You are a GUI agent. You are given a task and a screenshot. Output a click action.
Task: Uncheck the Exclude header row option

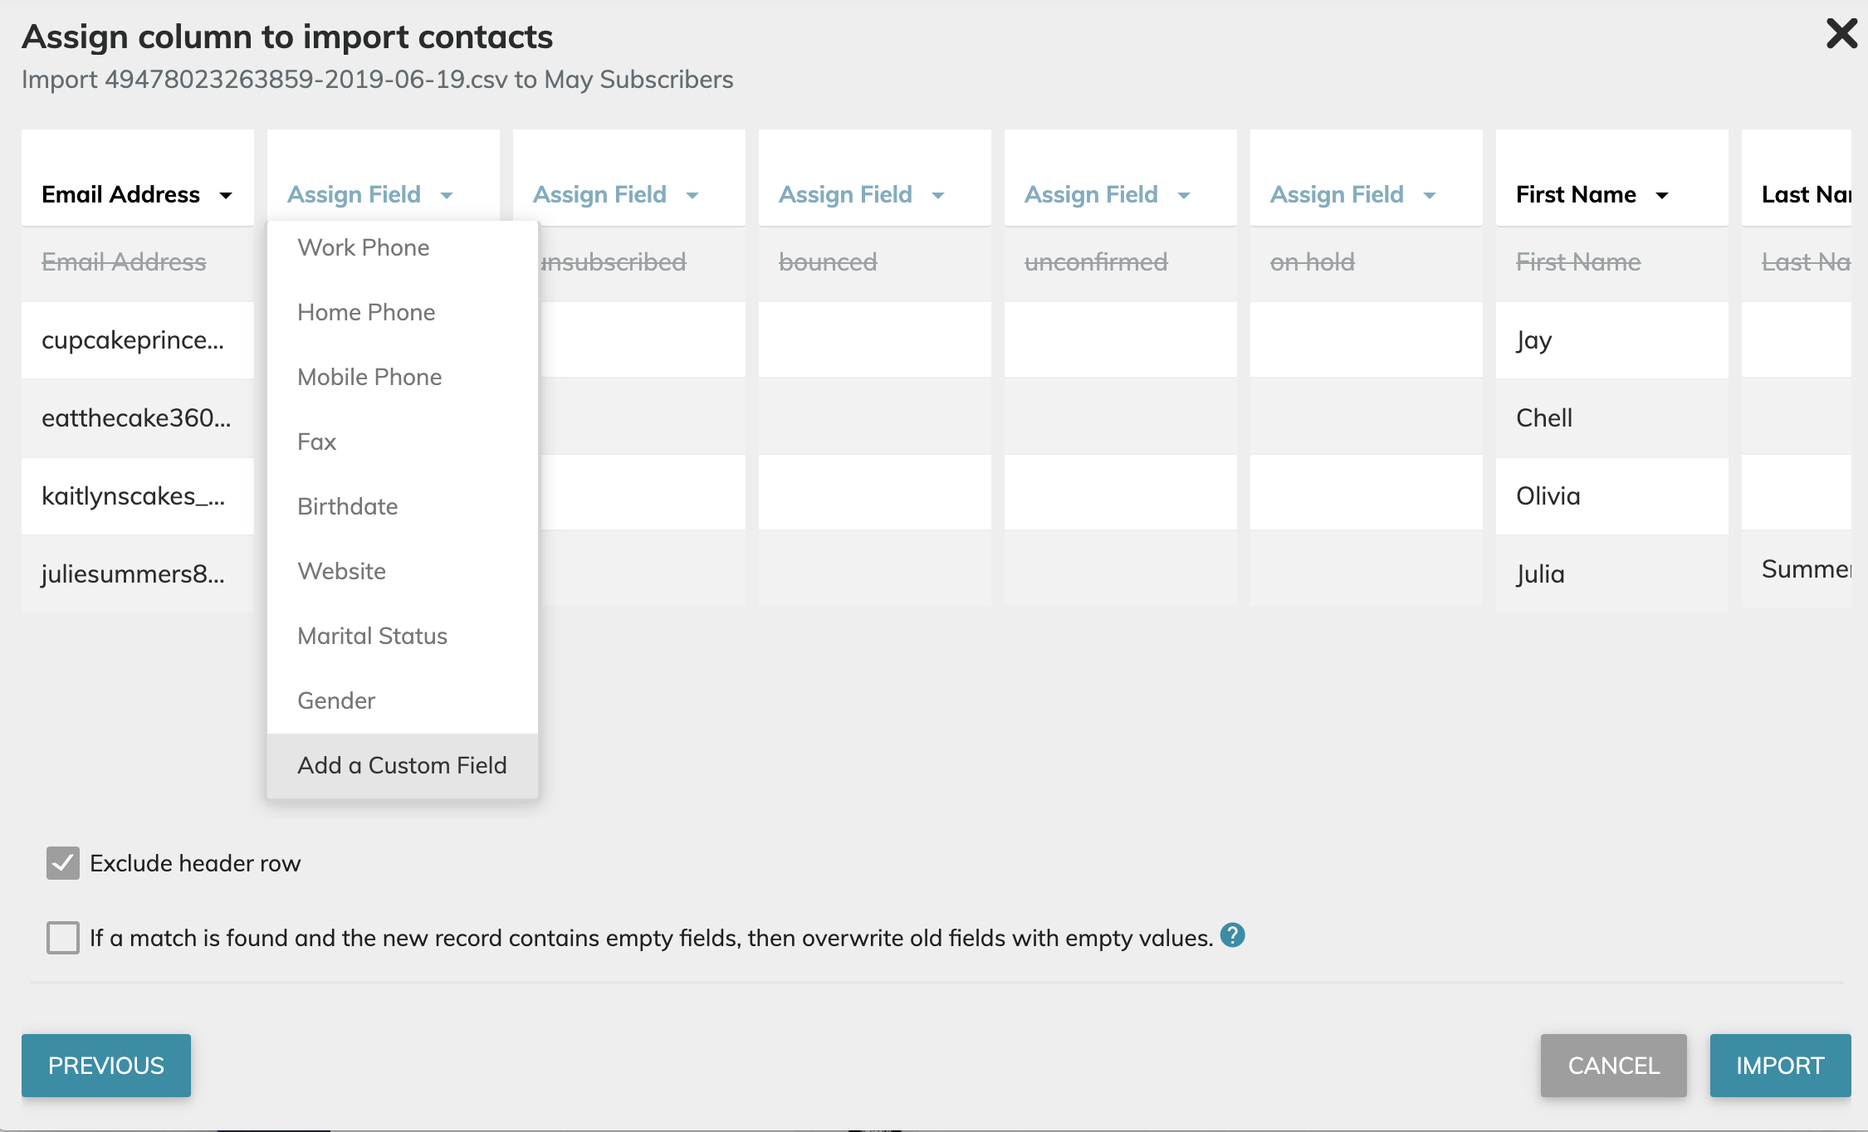point(61,863)
